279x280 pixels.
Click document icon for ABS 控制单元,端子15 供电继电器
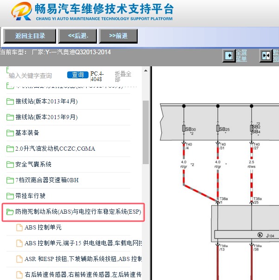[x=19, y=243]
